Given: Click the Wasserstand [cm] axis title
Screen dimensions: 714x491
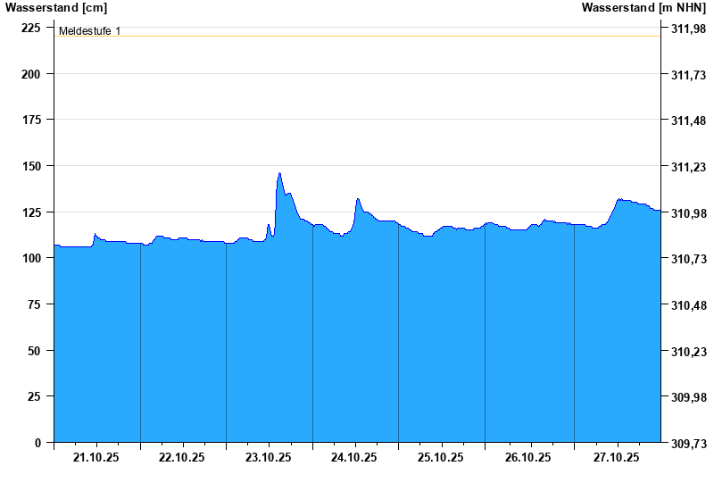Looking at the screenshot, I should (44, 7).
